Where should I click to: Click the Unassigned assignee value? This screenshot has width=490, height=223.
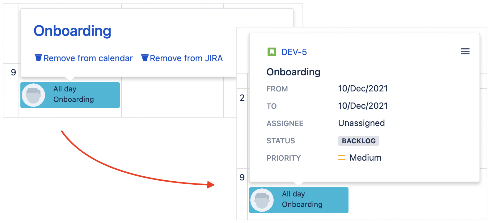tap(361, 123)
